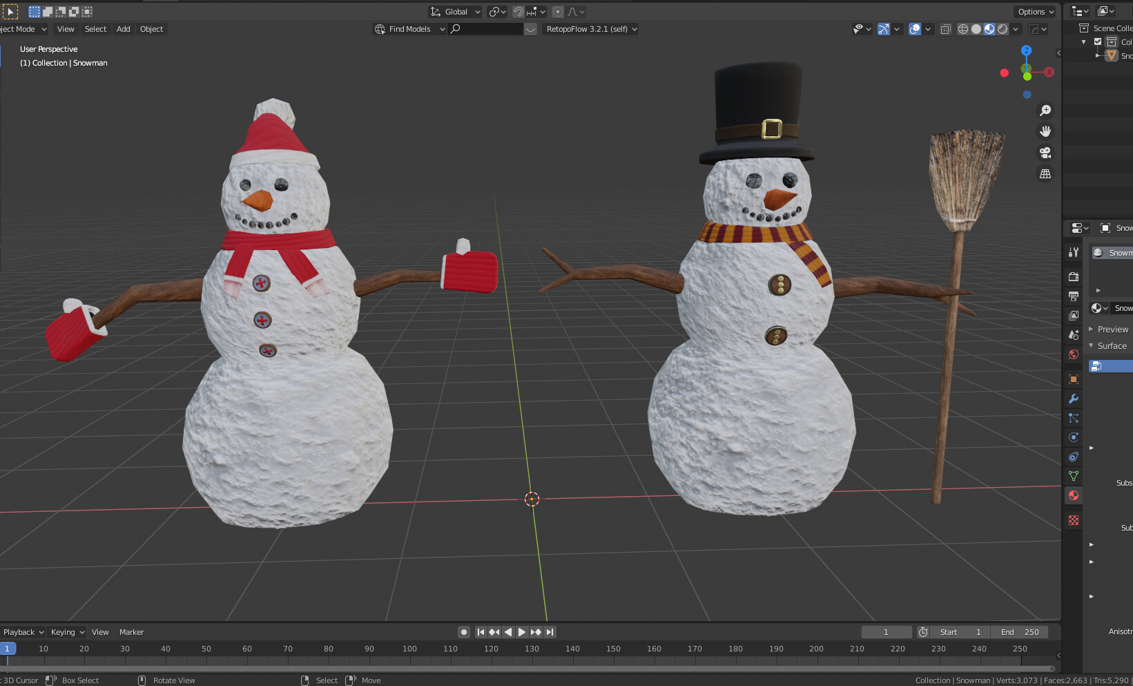Open the Add menu
The image size is (1133, 686).
(x=123, y=29)
